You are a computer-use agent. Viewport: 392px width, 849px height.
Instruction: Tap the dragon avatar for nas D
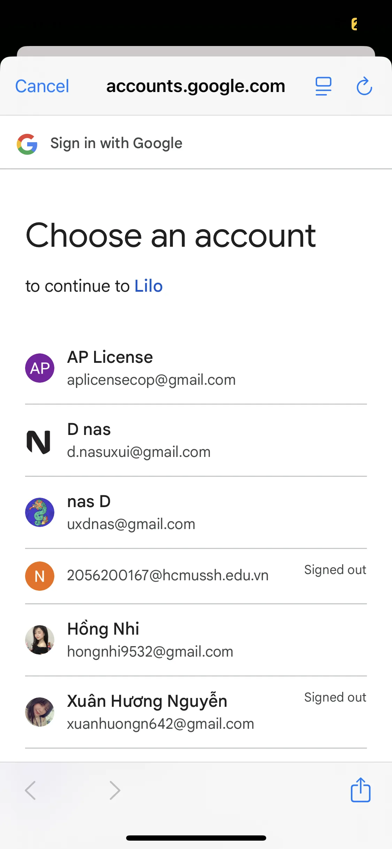[x=40, y=512]
